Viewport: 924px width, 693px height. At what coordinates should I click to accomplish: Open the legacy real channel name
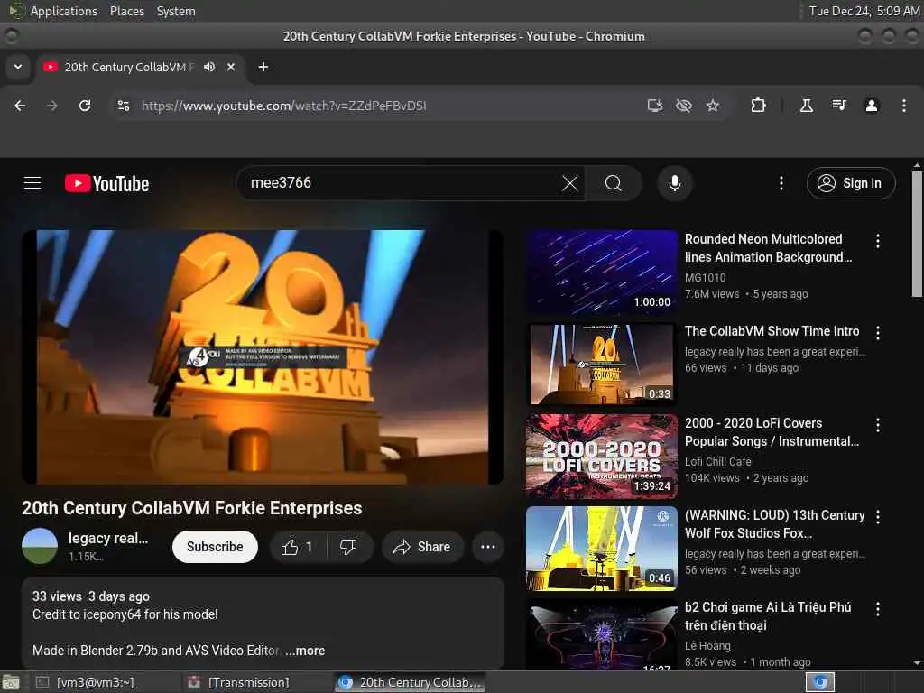click(x=108, y=538)
